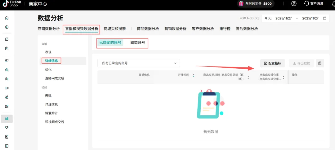Image resolution: width=335 pixels, height=150 pixels.
Task: Switch to 店铺数据分析 tab
Action: (49, 29)
